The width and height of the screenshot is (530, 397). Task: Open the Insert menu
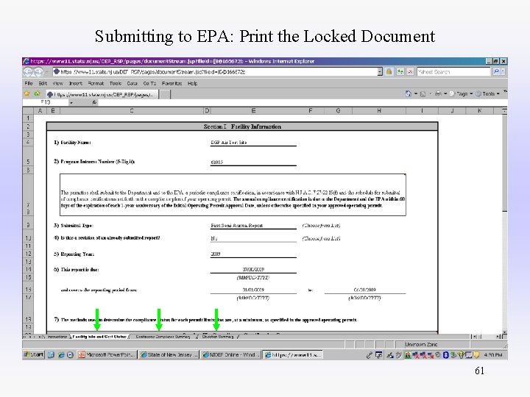point(75,83)
